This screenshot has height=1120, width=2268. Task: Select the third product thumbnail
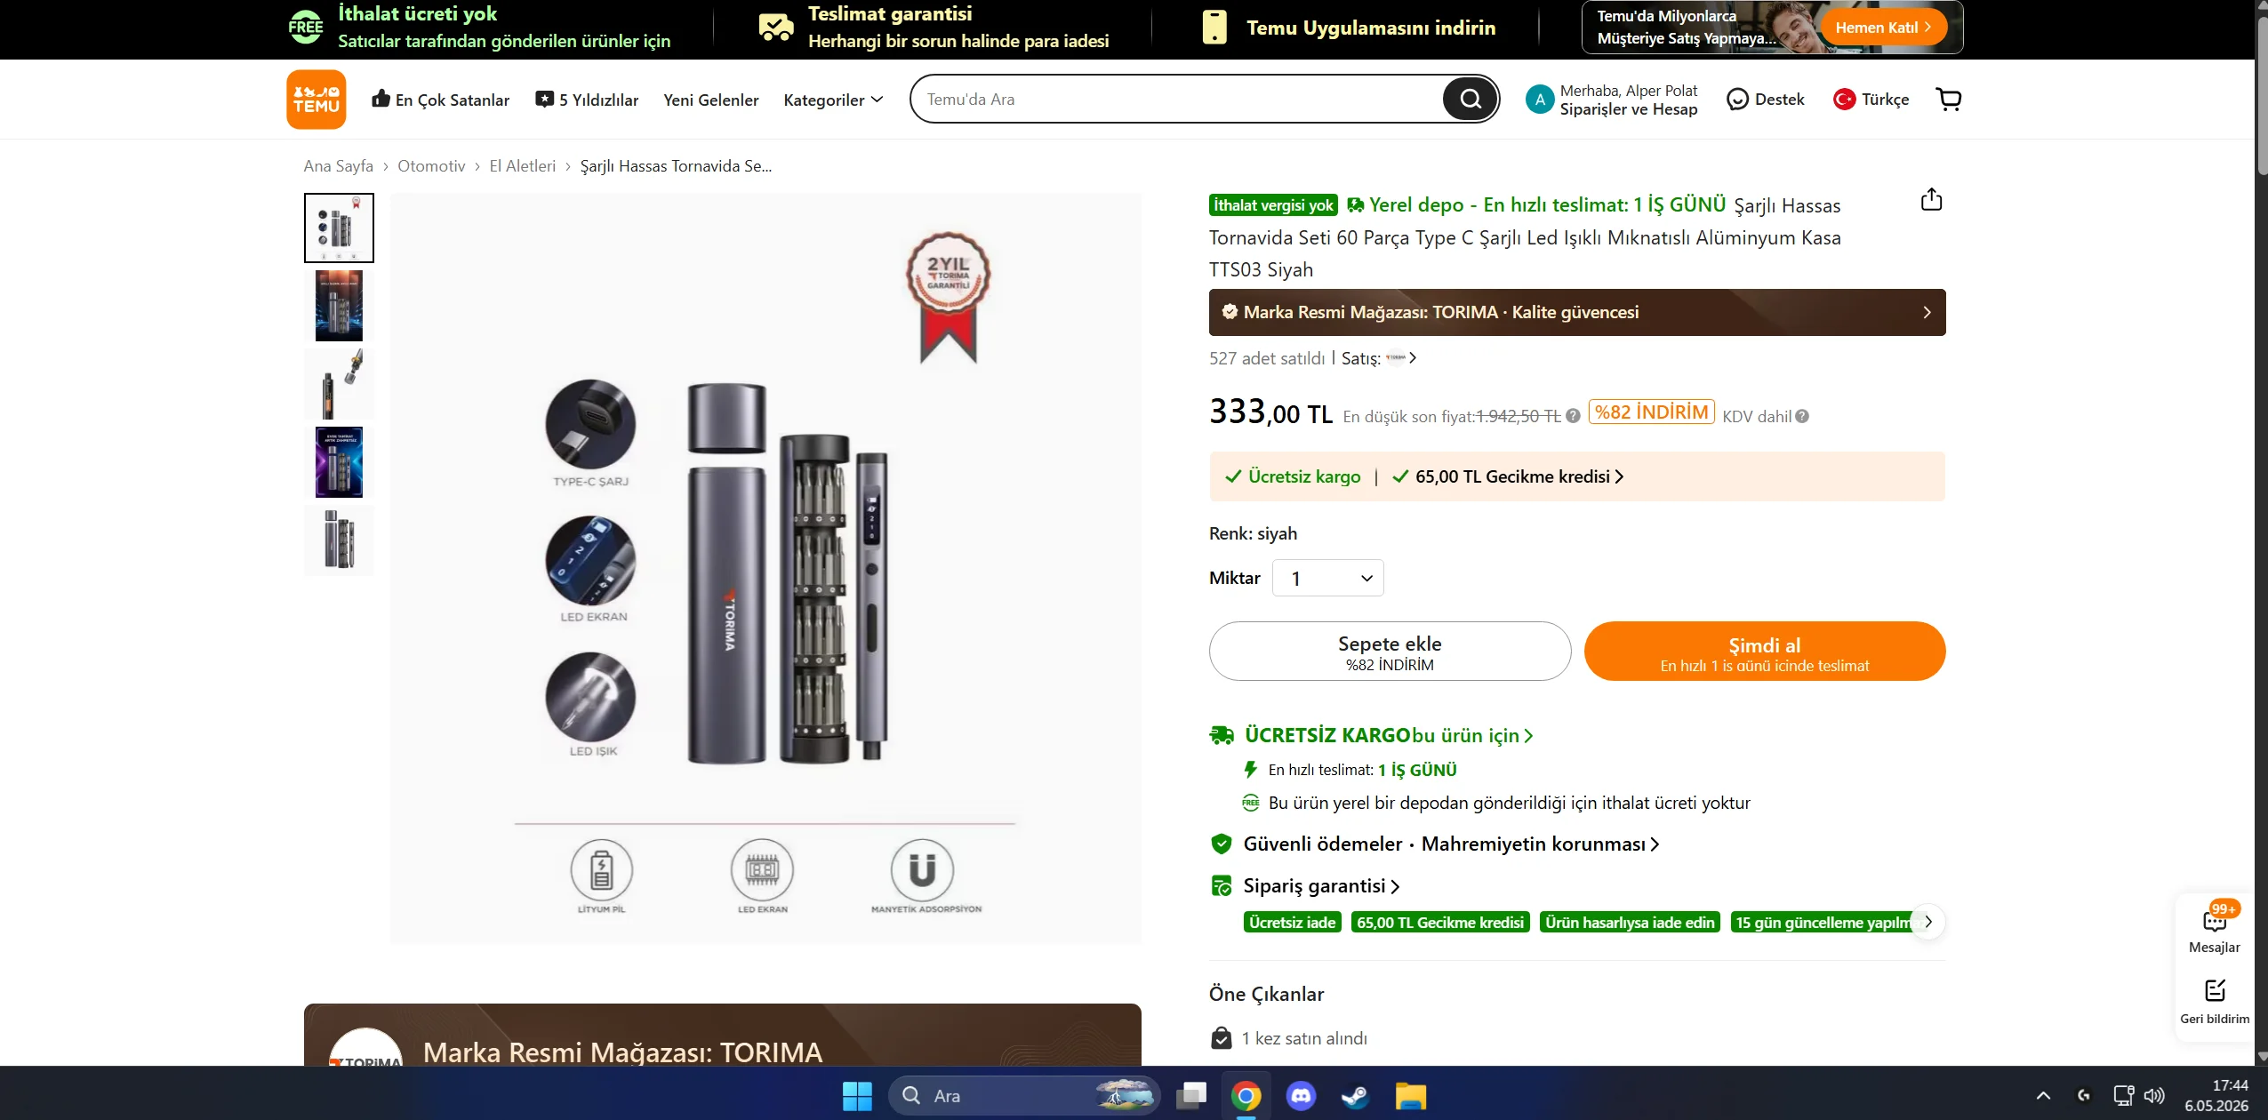click(x=339, y=384)
